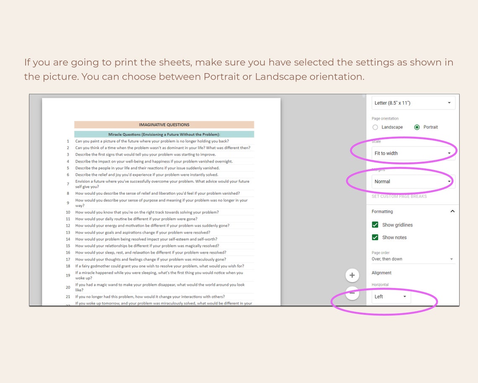The image size is (478, 383).
Task: Select the Portrait orientation radio button
Action: coord(417,127)
